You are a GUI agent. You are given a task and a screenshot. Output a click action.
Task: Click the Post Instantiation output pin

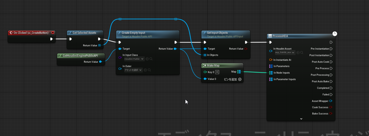[331, 55]
